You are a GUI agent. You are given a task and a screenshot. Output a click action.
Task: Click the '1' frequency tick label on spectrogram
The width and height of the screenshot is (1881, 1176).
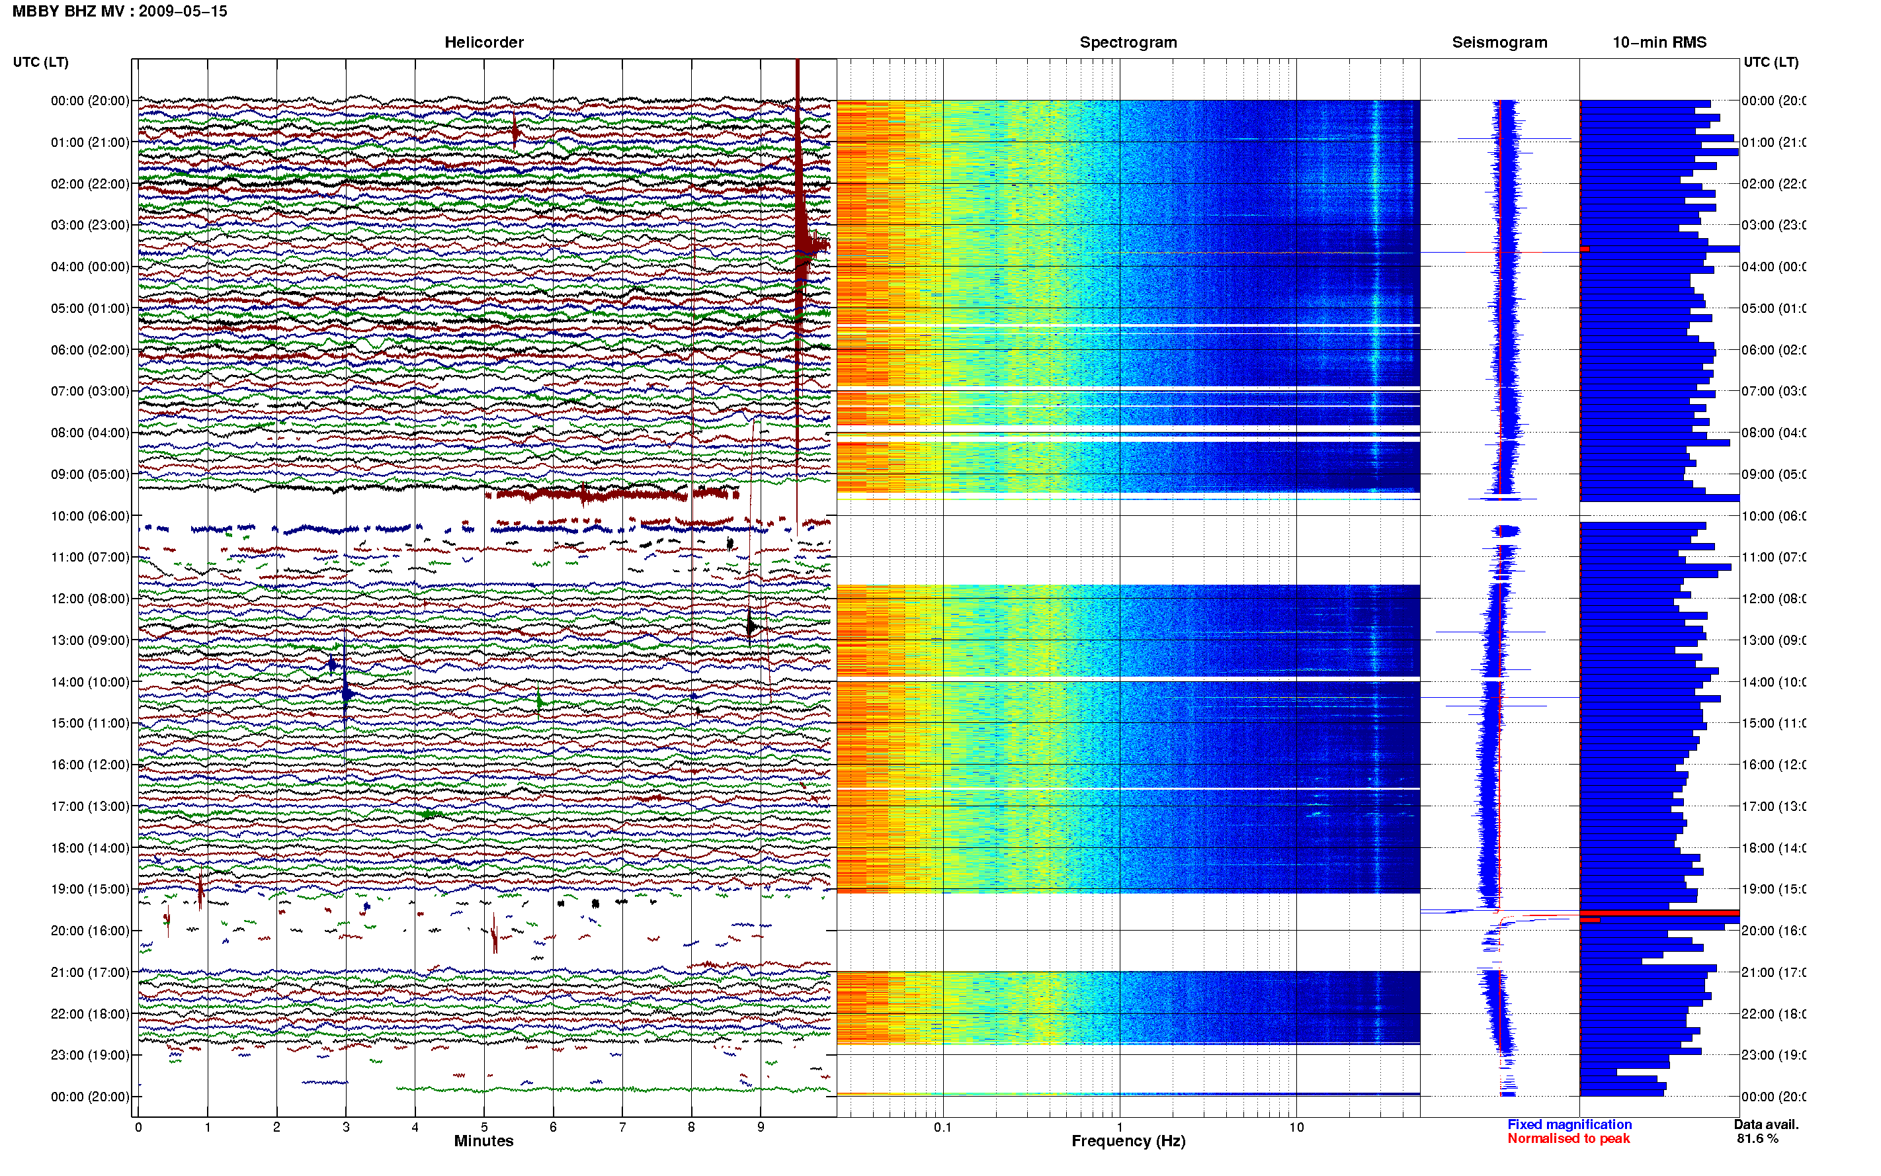coord(1120,1127)
